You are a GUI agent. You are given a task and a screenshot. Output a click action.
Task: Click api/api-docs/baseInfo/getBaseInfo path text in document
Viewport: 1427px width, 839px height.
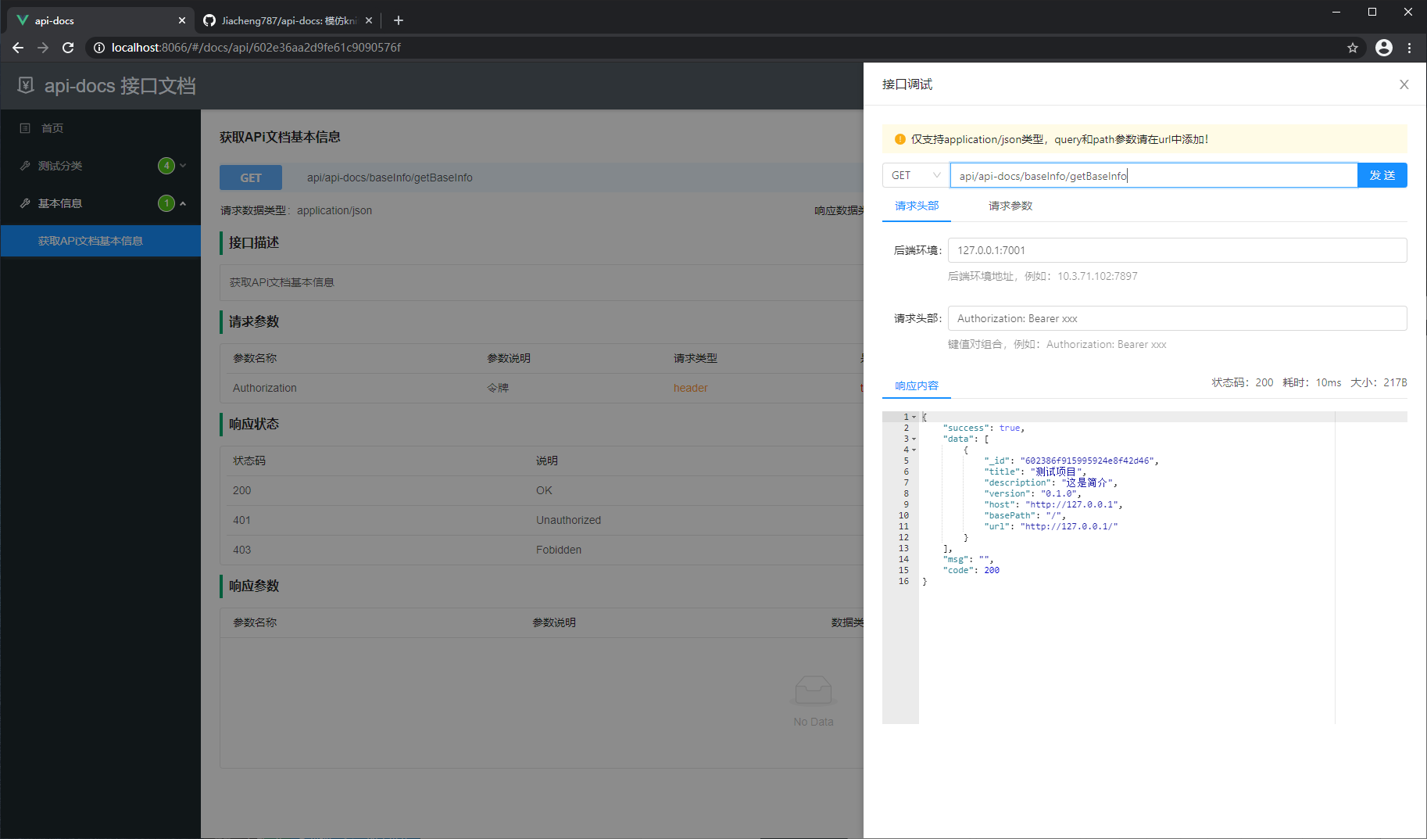click(x=389, y=177)
